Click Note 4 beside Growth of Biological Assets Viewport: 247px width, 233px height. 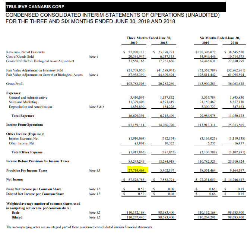[x=94, y=75]
